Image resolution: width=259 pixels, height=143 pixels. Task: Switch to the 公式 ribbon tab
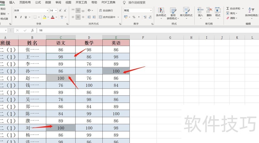38,2
